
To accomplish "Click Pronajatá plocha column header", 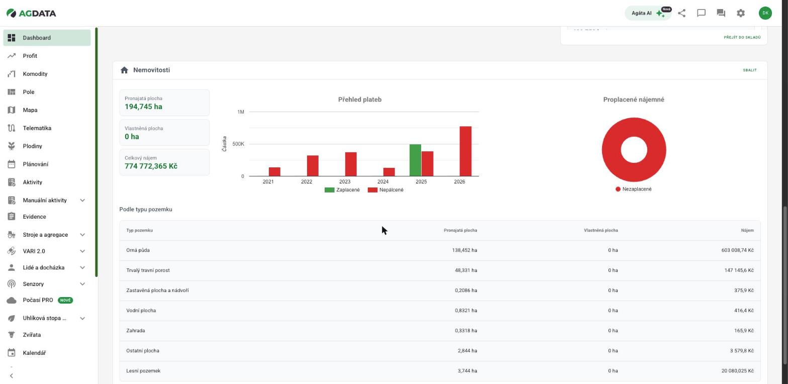I will 460,230.
